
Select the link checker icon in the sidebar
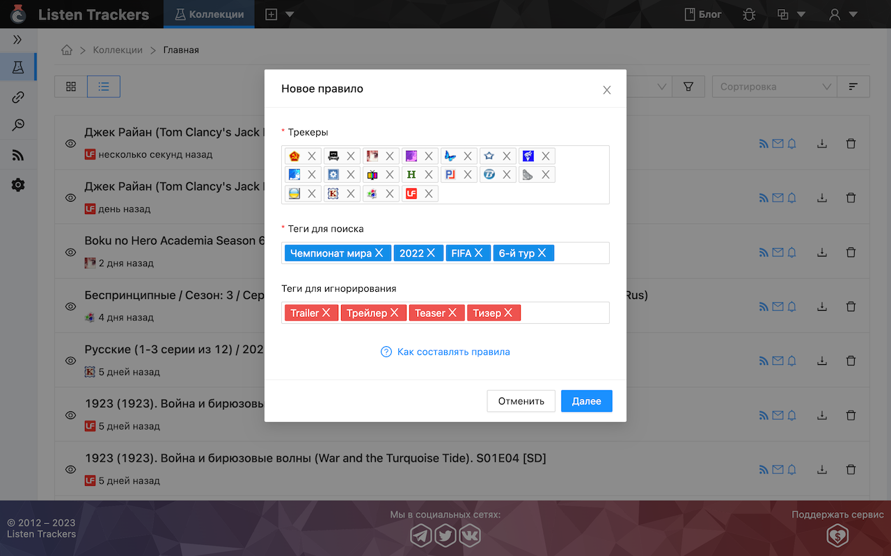click(x=19, y=97)
